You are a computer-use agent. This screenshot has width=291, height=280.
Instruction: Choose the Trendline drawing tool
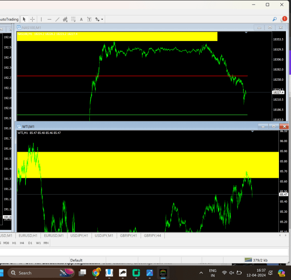pos(57,19)
